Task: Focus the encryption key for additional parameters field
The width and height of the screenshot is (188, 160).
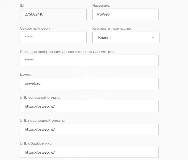Action: [x=89, y=60]
